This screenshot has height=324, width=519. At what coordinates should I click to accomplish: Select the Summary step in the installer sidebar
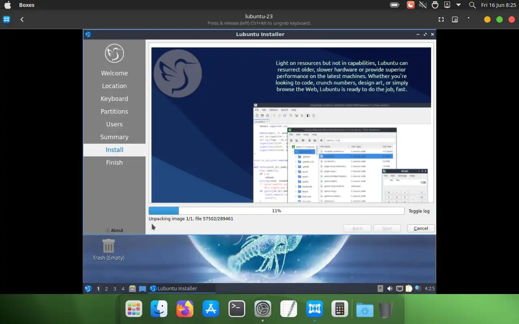tap(114, 137)
